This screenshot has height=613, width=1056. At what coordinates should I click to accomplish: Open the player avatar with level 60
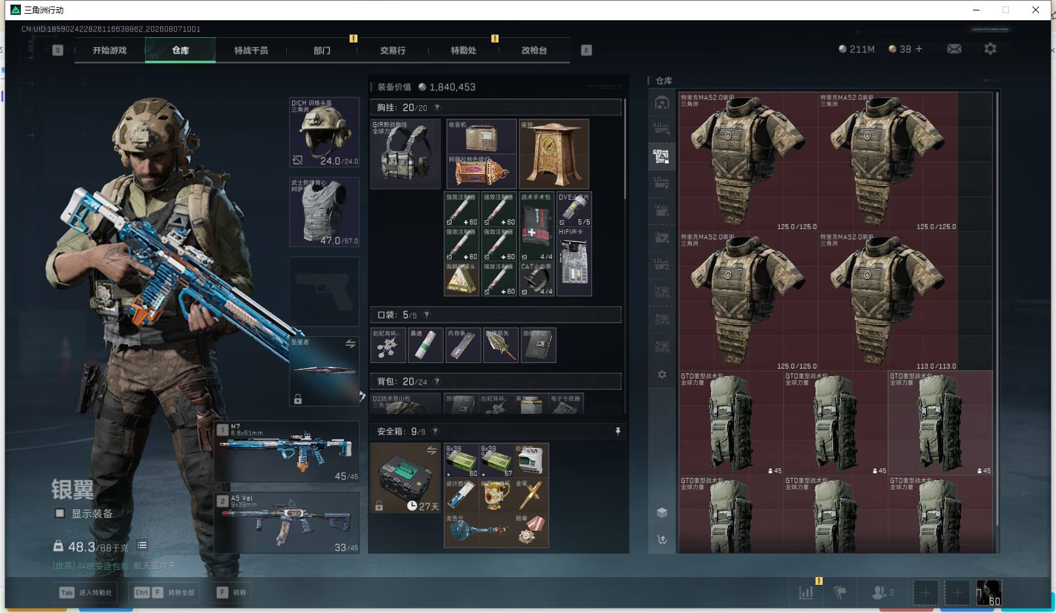pos(989,593)
